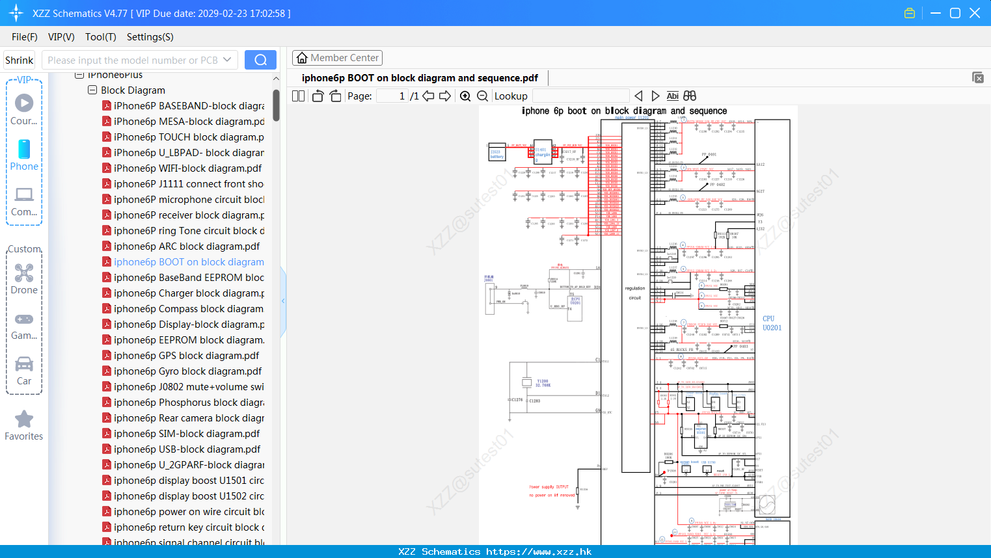Open iphone6p Rear camera block diagram
The width and height of the screenshot is (991, 558).
183,418
